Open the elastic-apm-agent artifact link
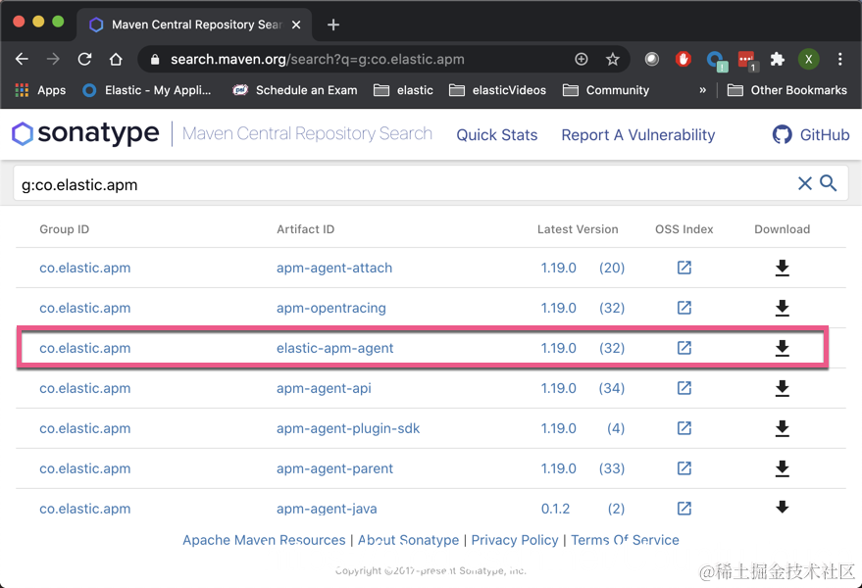 coord(334,348)
